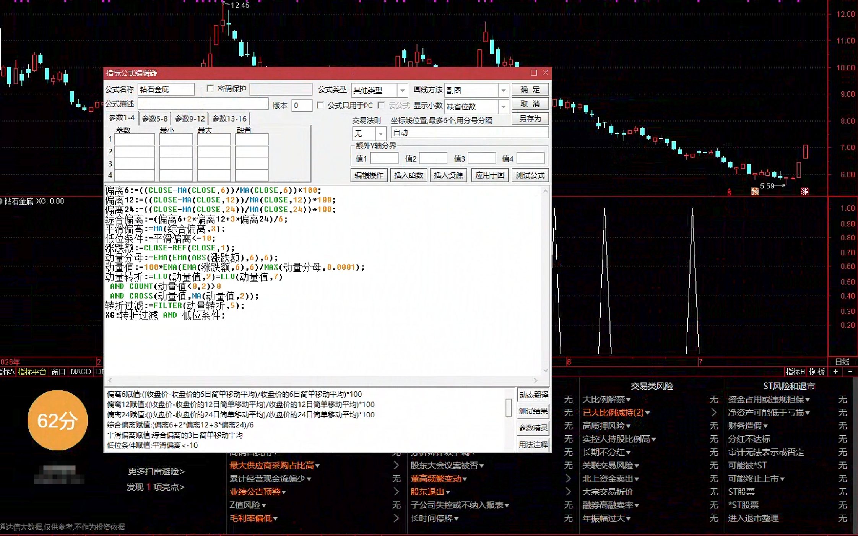Click the 指标B button

click(795, 372)
